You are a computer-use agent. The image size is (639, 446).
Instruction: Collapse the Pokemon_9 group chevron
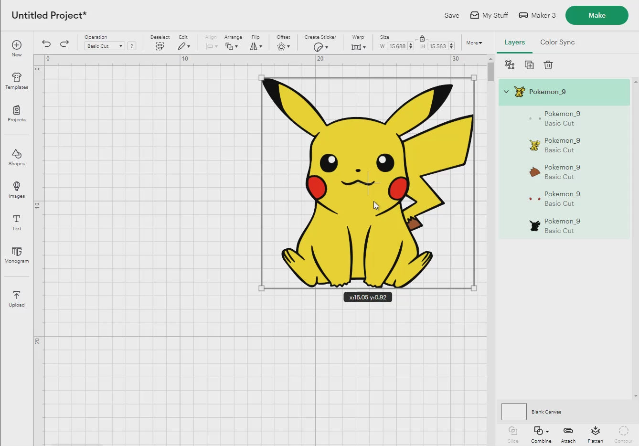[506, 92]
